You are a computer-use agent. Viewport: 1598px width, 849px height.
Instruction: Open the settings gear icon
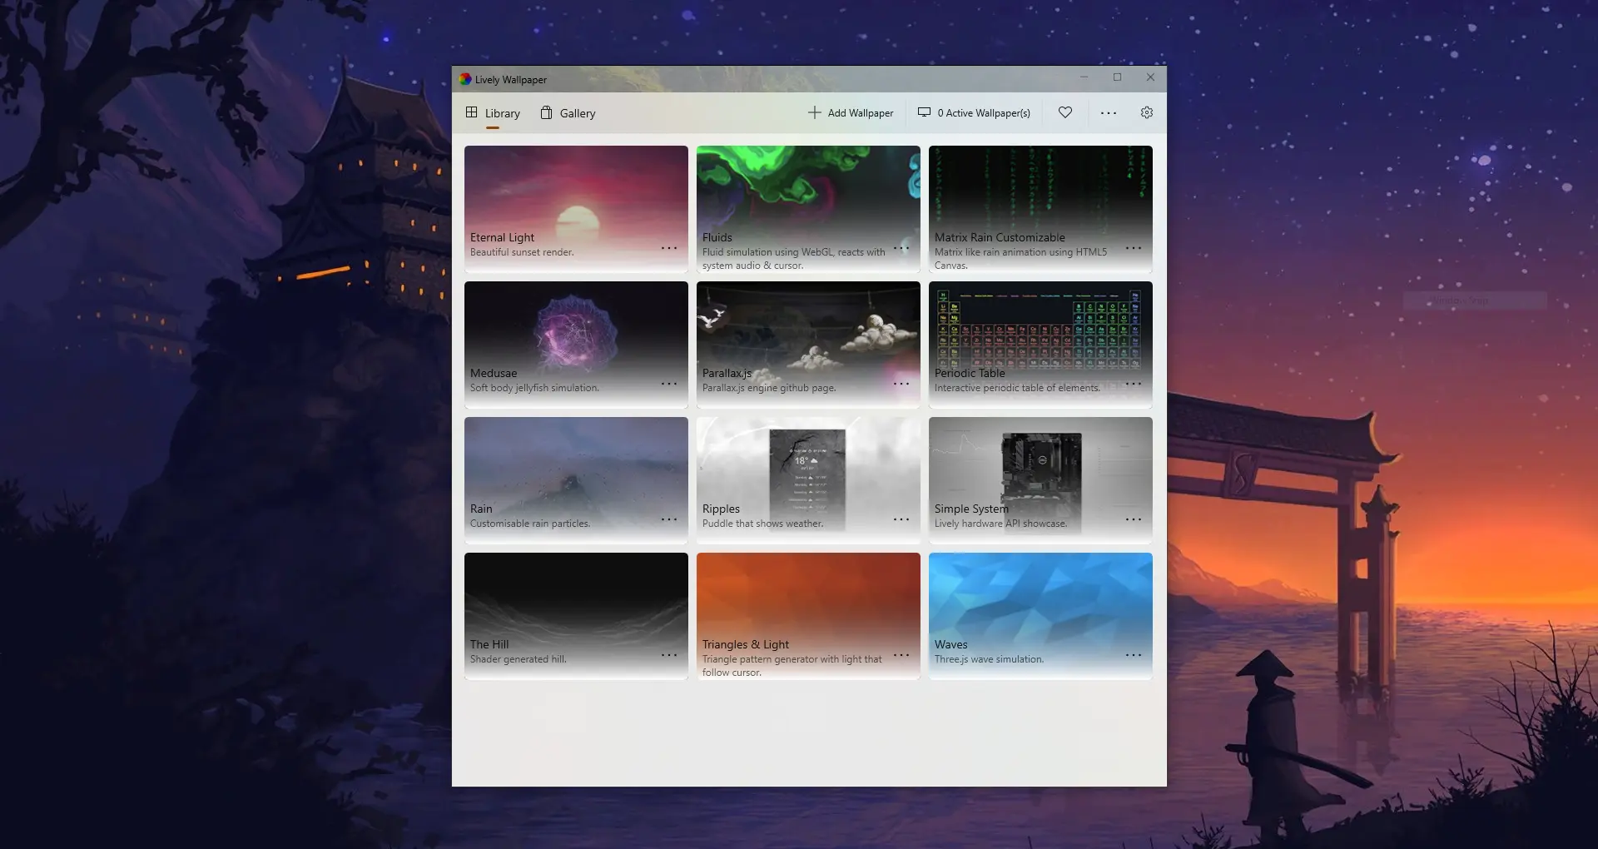pos(1146,113)
